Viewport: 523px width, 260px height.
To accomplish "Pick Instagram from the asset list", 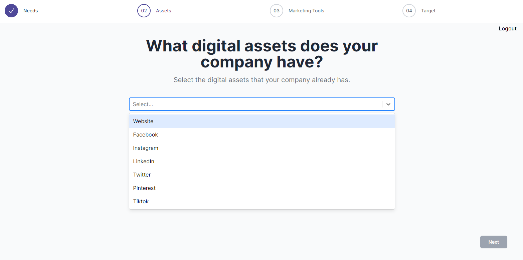I will coord(146,148).
